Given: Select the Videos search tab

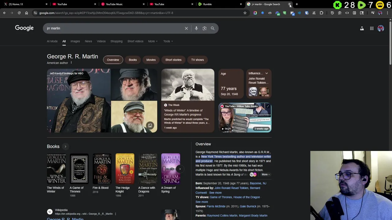Looking at the screenshot, I should point(101,41).
